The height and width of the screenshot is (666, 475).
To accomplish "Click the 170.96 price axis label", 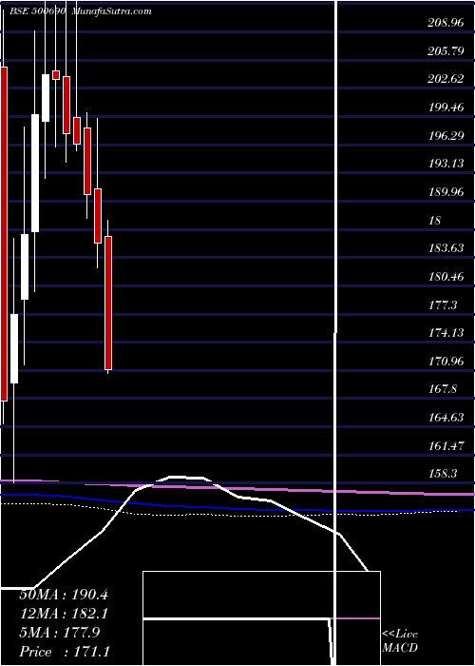I will coord(446,362).
